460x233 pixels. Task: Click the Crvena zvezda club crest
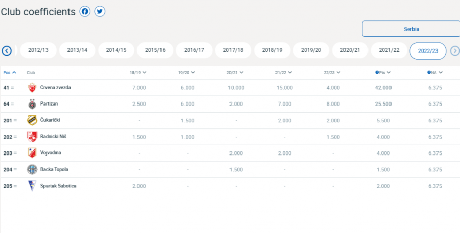(32, 88)
